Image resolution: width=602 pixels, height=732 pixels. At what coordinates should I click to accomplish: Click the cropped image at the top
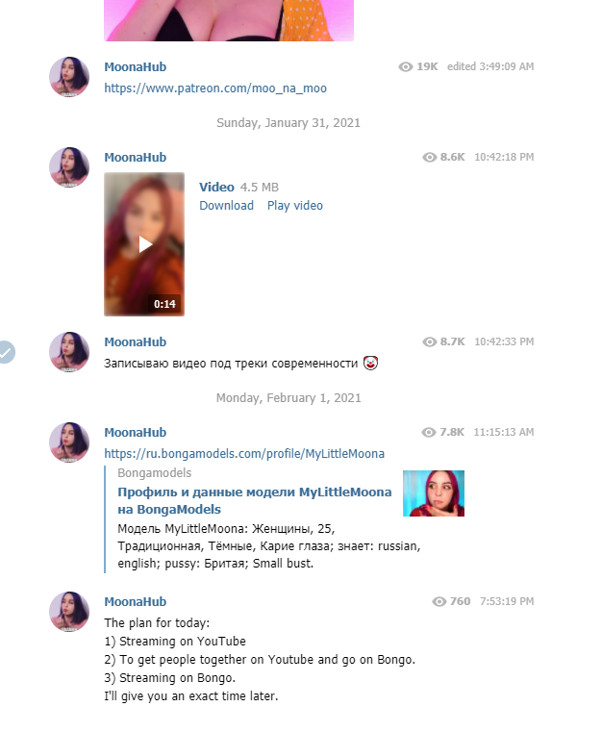229,20
